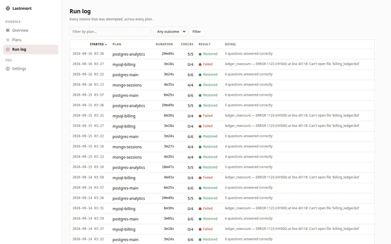Click the Lastresort logo icon
The width and height of the screenshot is (391, 244).
[x=8, y=8]
